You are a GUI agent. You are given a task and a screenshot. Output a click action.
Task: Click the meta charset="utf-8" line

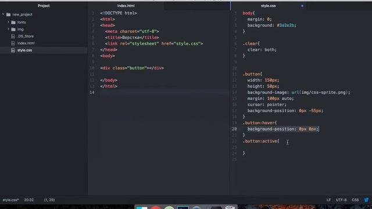click(132, 31)
